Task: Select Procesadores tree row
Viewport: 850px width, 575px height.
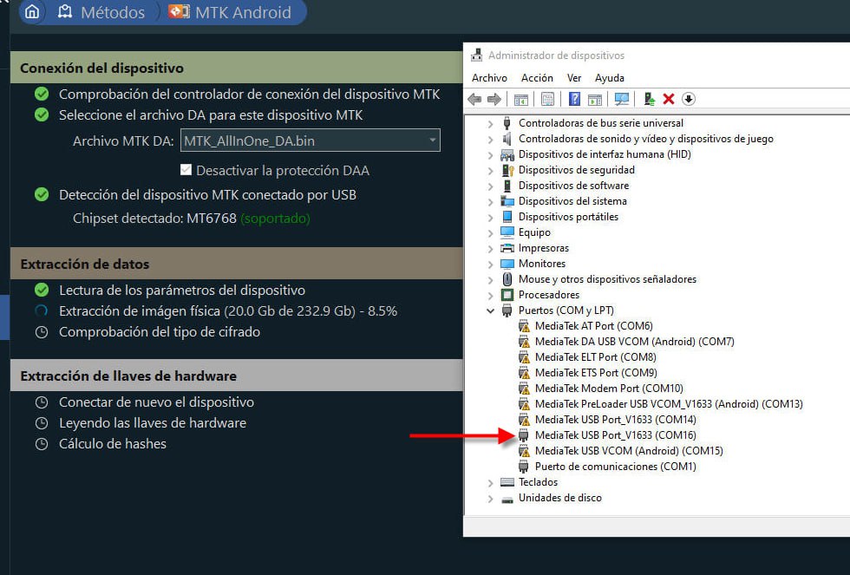Action: pos(548,295)
